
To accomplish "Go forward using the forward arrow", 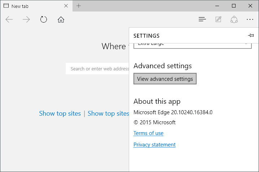I will tap(26, 19).
